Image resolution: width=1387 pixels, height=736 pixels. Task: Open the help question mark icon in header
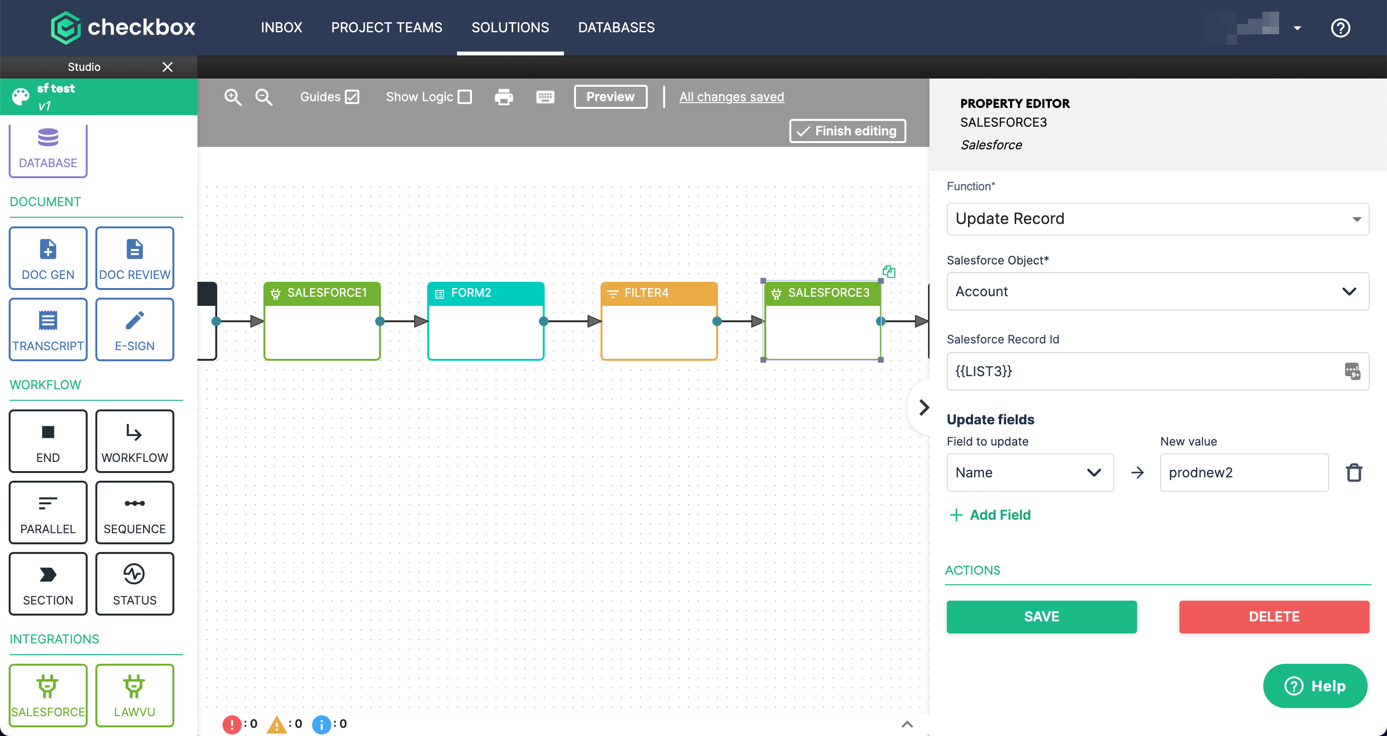tap(1340, 27)
